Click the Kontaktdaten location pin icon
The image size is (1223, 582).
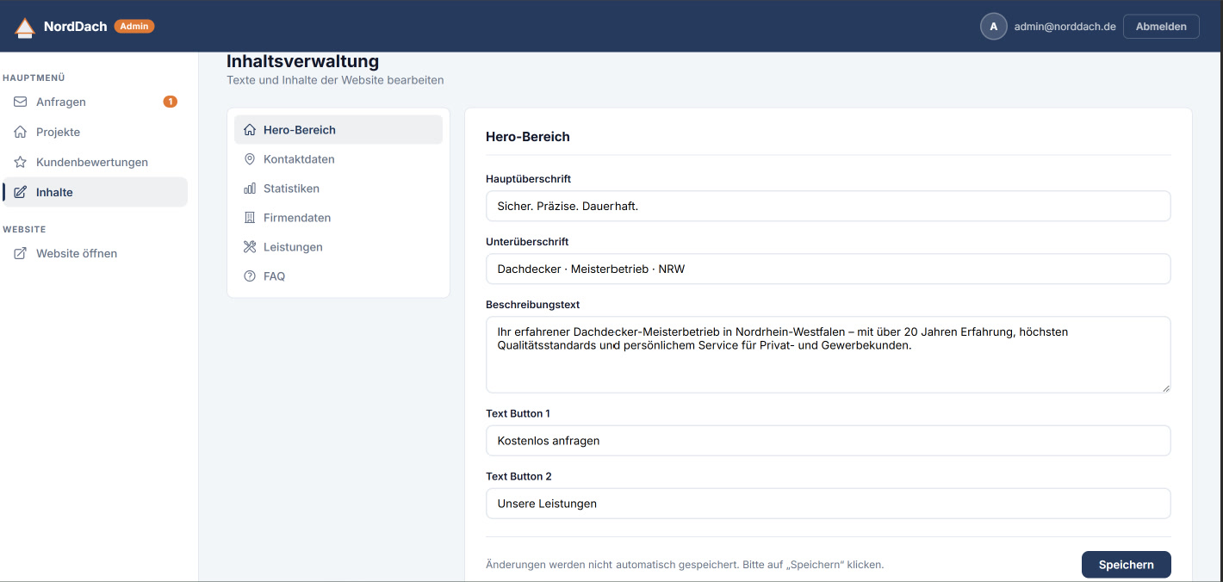250,159
